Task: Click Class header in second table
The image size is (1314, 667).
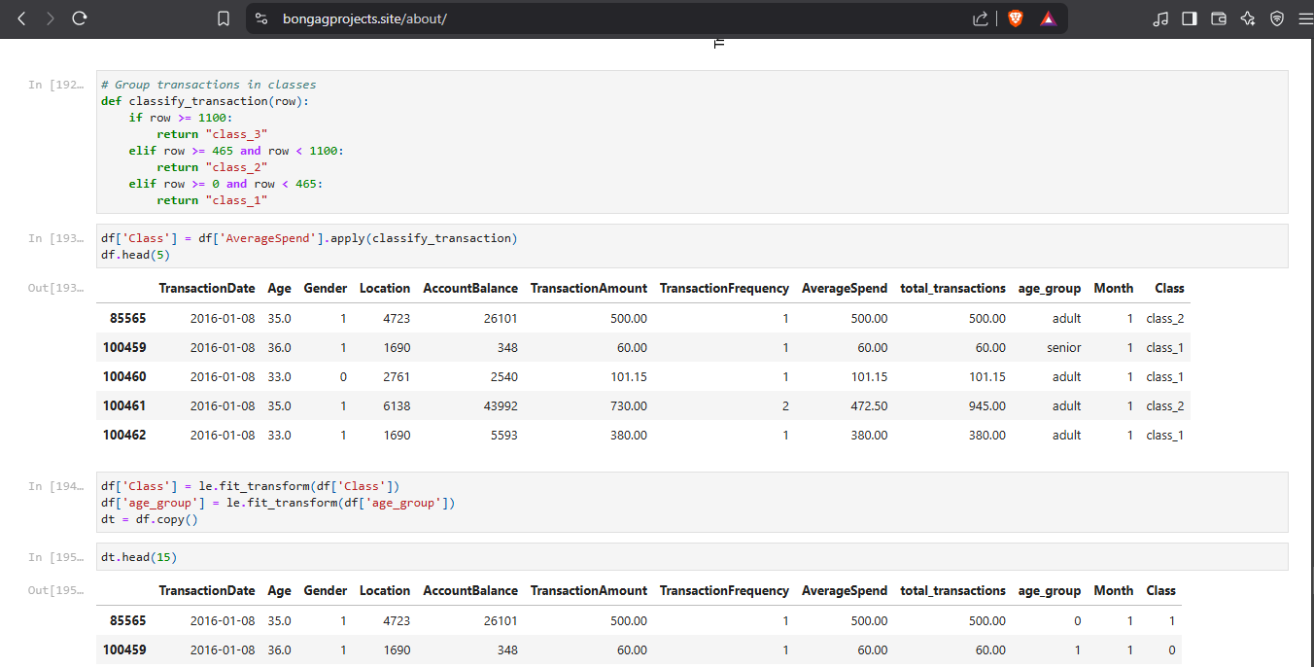Action: 1160,590
